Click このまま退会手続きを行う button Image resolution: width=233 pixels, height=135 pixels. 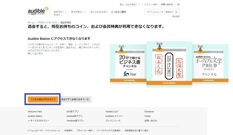[43, 99]
